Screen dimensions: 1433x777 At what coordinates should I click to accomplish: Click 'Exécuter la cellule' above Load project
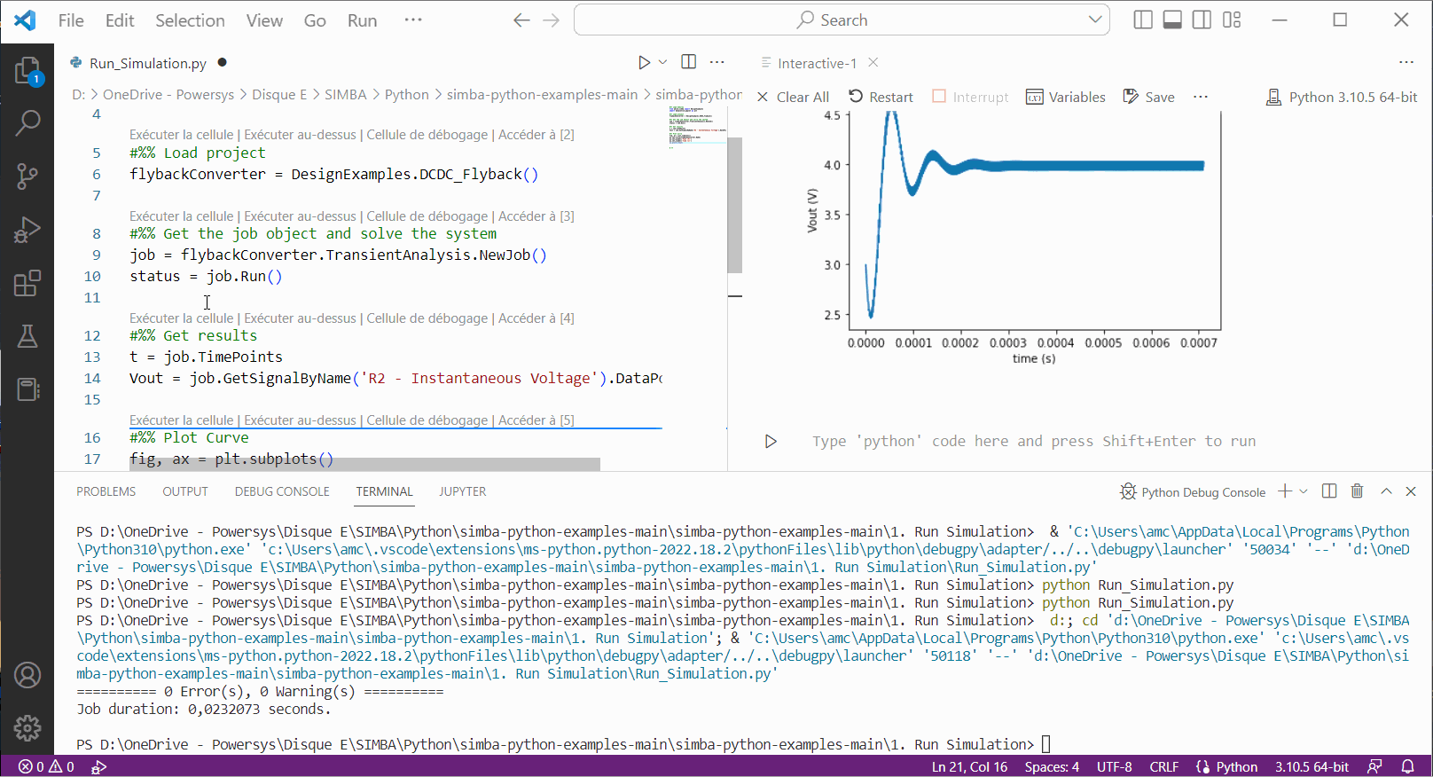coord(181,135)
